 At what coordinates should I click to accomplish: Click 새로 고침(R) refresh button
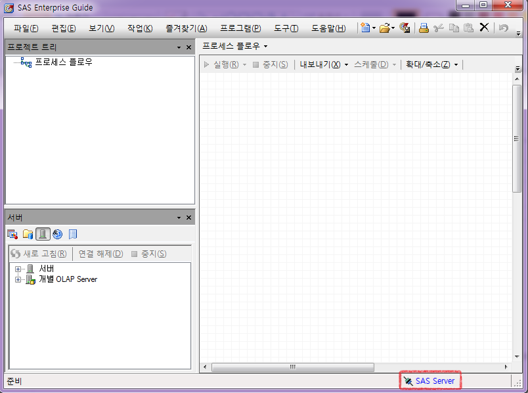tap(39, 254)
